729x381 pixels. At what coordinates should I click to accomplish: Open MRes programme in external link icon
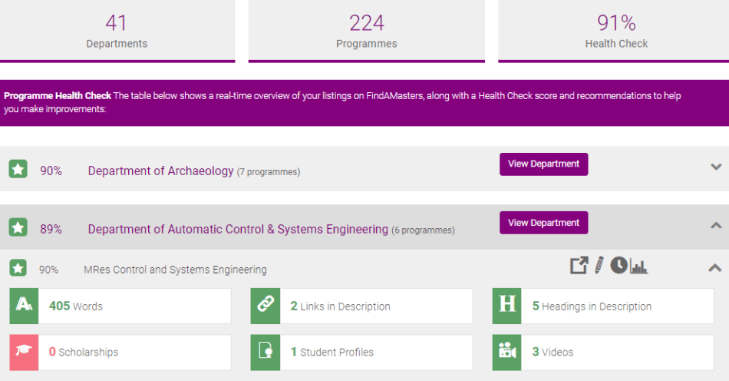(x=579, y=266)
